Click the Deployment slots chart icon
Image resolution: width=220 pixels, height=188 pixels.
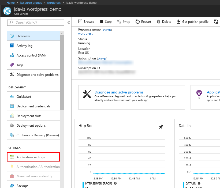click(12, 116)
